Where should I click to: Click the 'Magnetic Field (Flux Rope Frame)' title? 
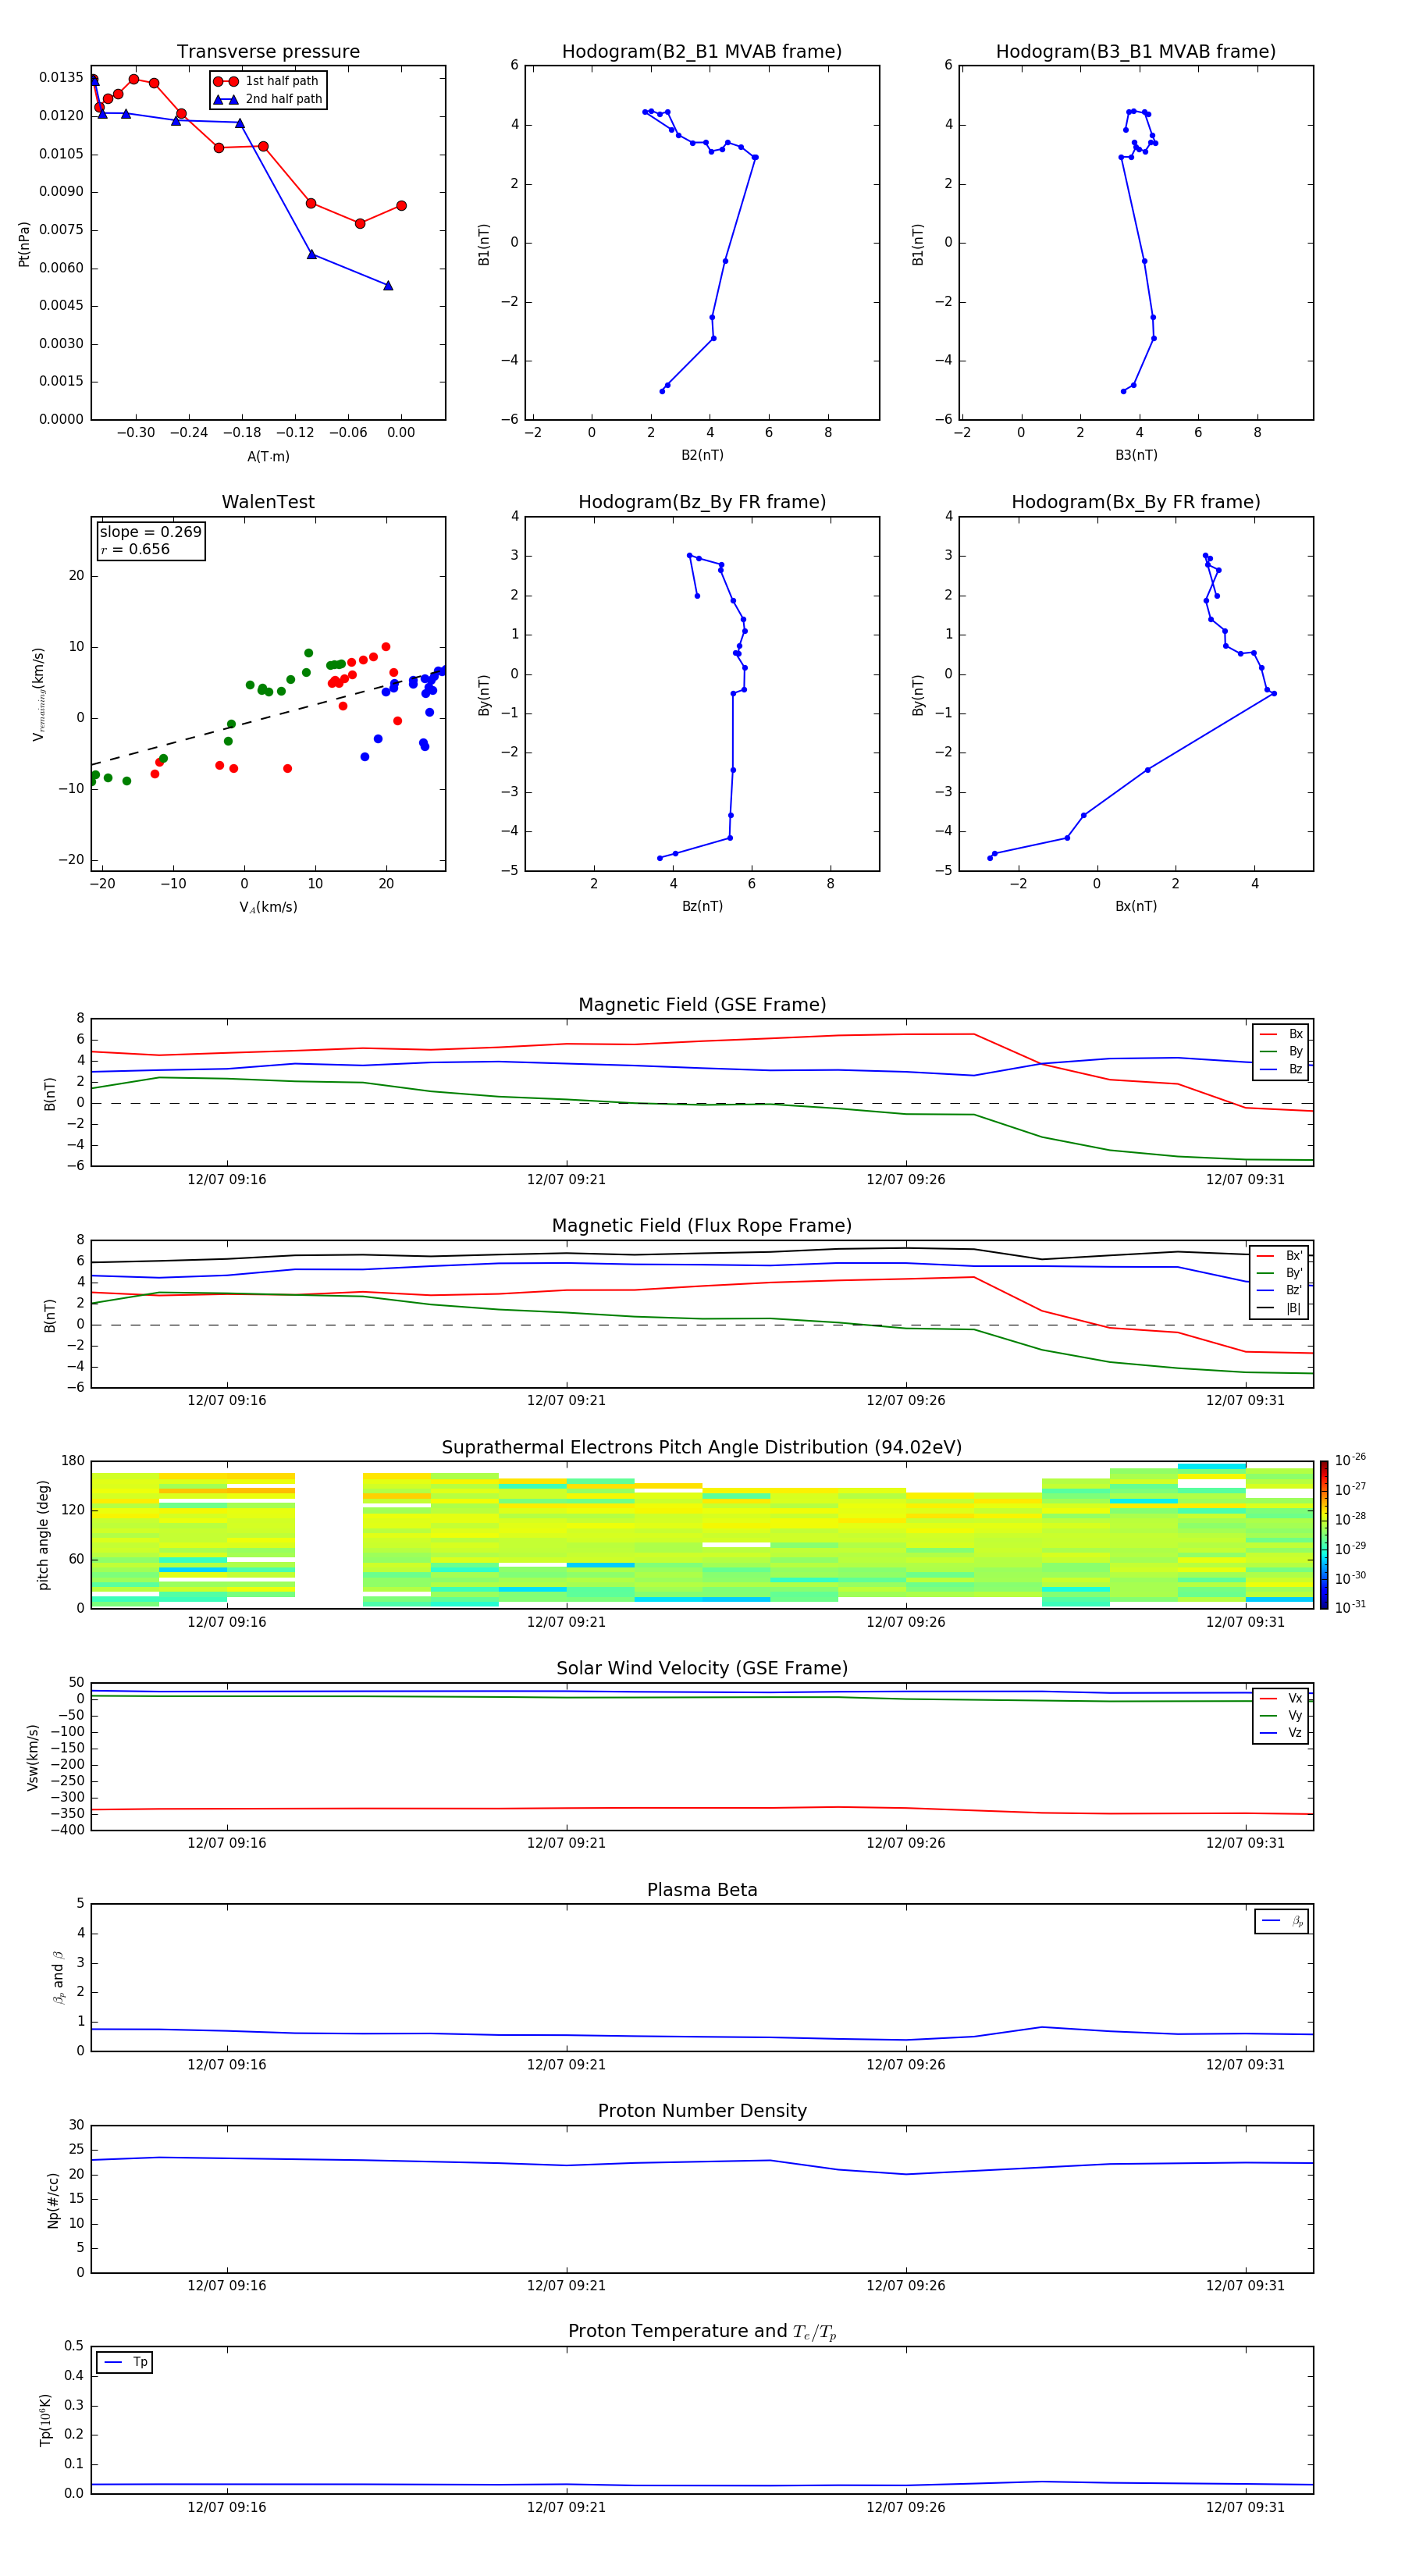[702, 1226]
